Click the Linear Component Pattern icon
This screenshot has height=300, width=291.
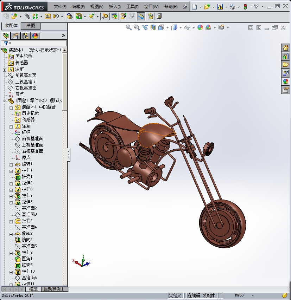(x=35, y=17)
